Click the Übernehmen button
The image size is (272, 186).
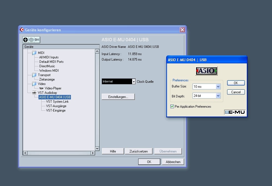168,151
